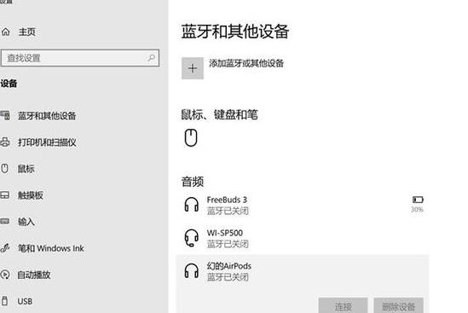
Task: Focus the 查找设置 search box
Action: 80,58
